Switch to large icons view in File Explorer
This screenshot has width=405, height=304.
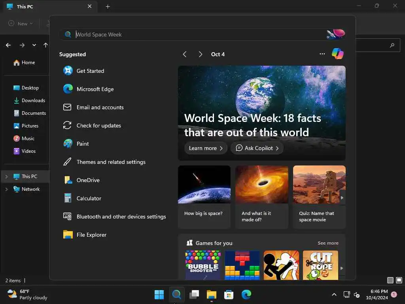pos(399,280)
